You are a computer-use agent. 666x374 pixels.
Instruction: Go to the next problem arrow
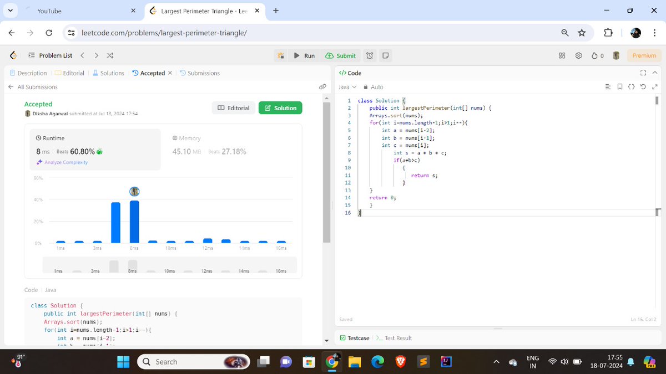[x=97, y=55]
